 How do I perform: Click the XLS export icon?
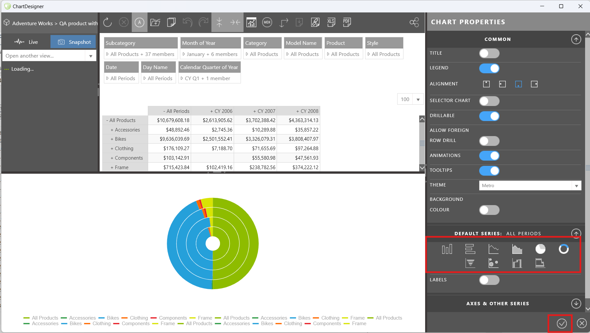pos(331,22)
